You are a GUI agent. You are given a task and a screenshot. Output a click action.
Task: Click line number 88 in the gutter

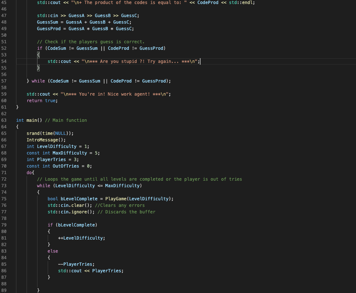click(4, 284)
